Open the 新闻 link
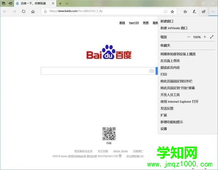Image resolution: width=218 pixels, height=170 pixels. (x=122, y=23)
